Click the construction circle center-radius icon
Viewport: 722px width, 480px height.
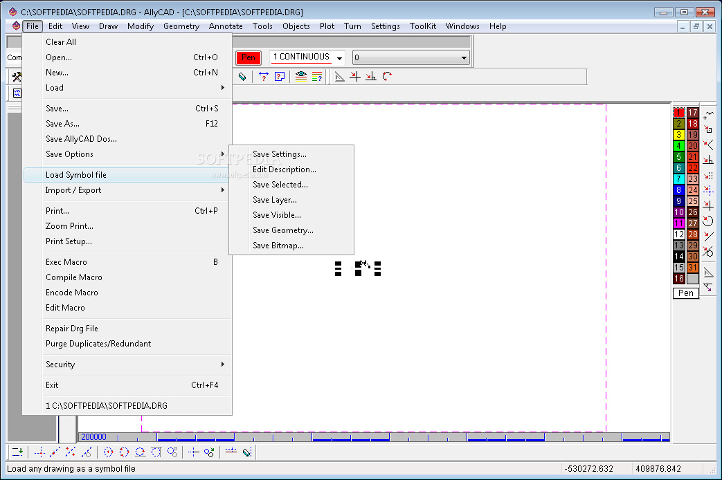click(x=108, y=452)
